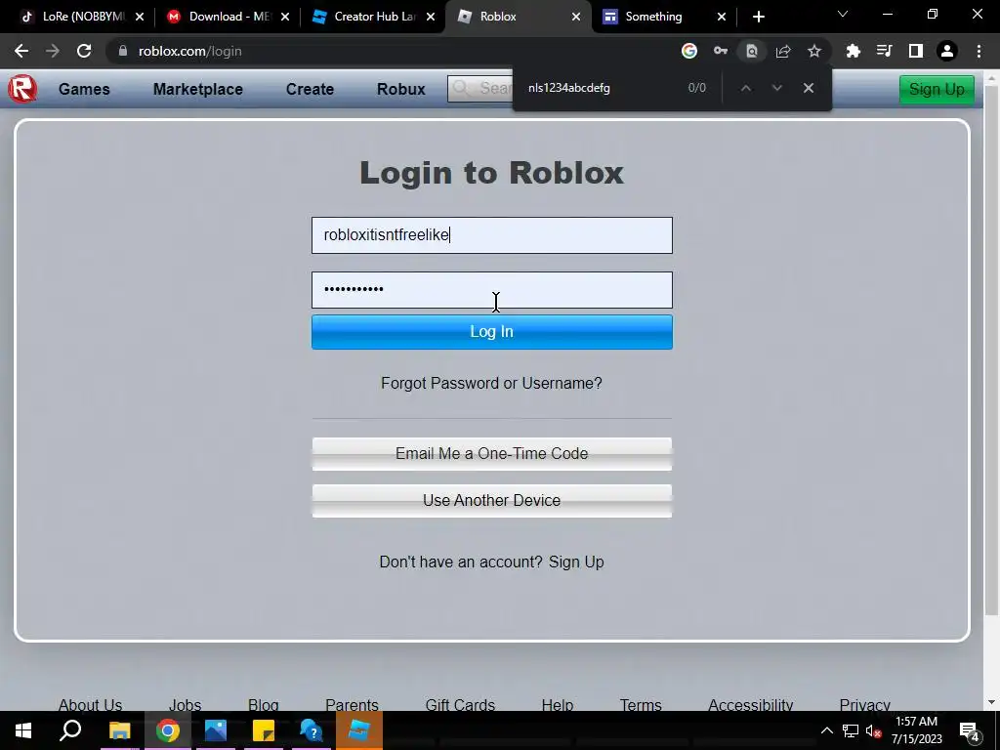
Task: Open Sticky Notes in the taskbar
Action: [x=264, y=730]
